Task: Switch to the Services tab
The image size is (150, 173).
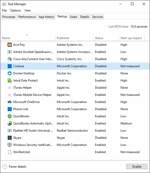Action: [98, 17]
